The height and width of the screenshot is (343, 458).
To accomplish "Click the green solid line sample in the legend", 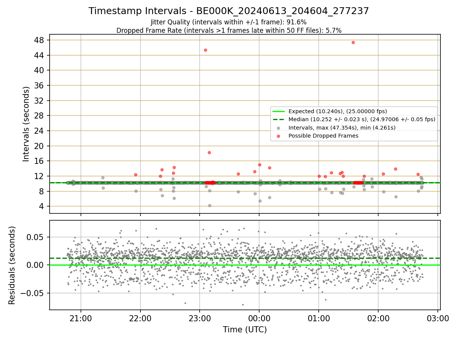I will [279, 111].
